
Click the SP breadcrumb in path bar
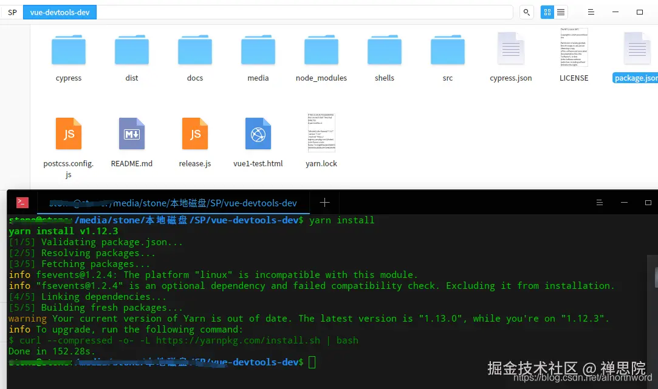tap(13, 12)
